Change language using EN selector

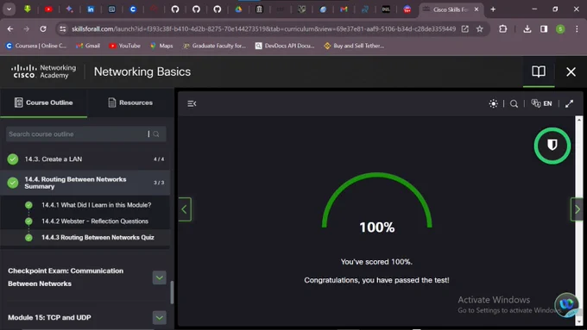click(541, 103)
